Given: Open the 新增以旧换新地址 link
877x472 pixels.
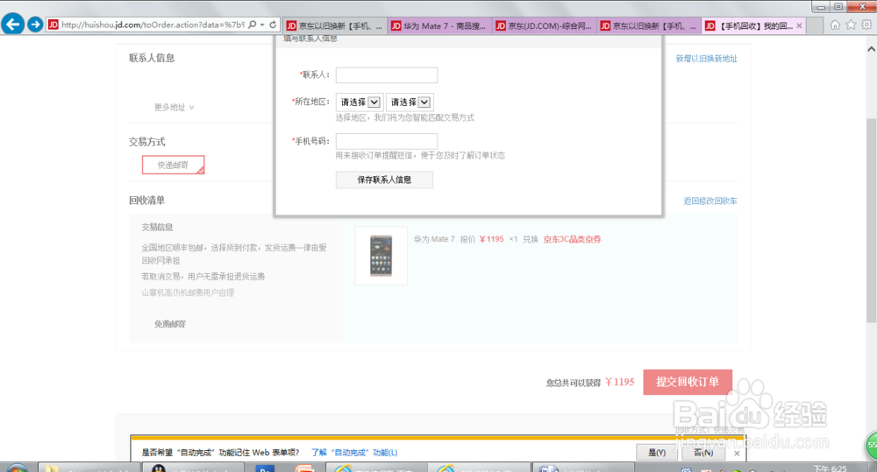Looking at the screenshot, I should pos(706,59).
